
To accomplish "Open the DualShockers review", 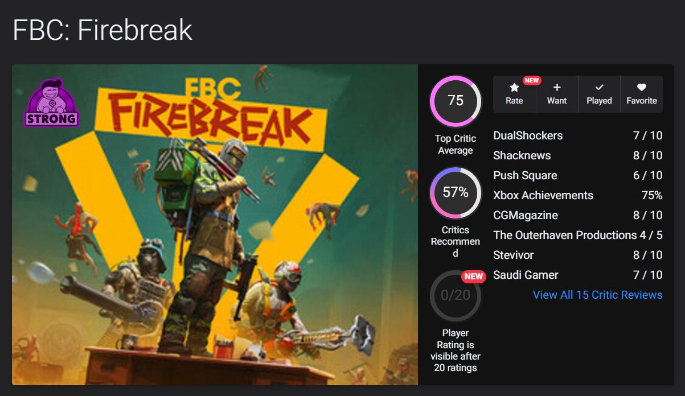I will coord(528,135).
